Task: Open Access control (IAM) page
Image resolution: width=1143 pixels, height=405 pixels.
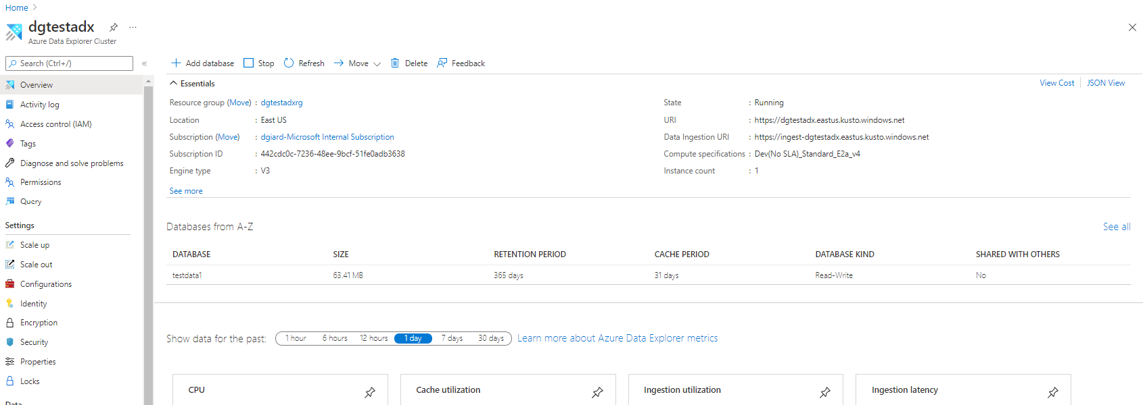Action: point(56,124)
